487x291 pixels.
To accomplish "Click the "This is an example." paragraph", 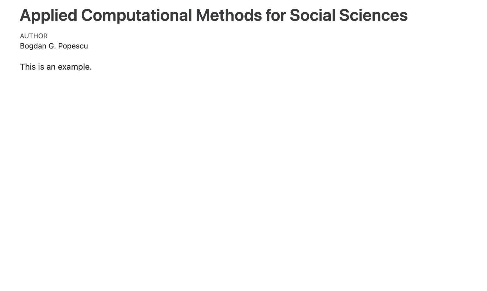I will pyautogui.click(x=56, y=67).
